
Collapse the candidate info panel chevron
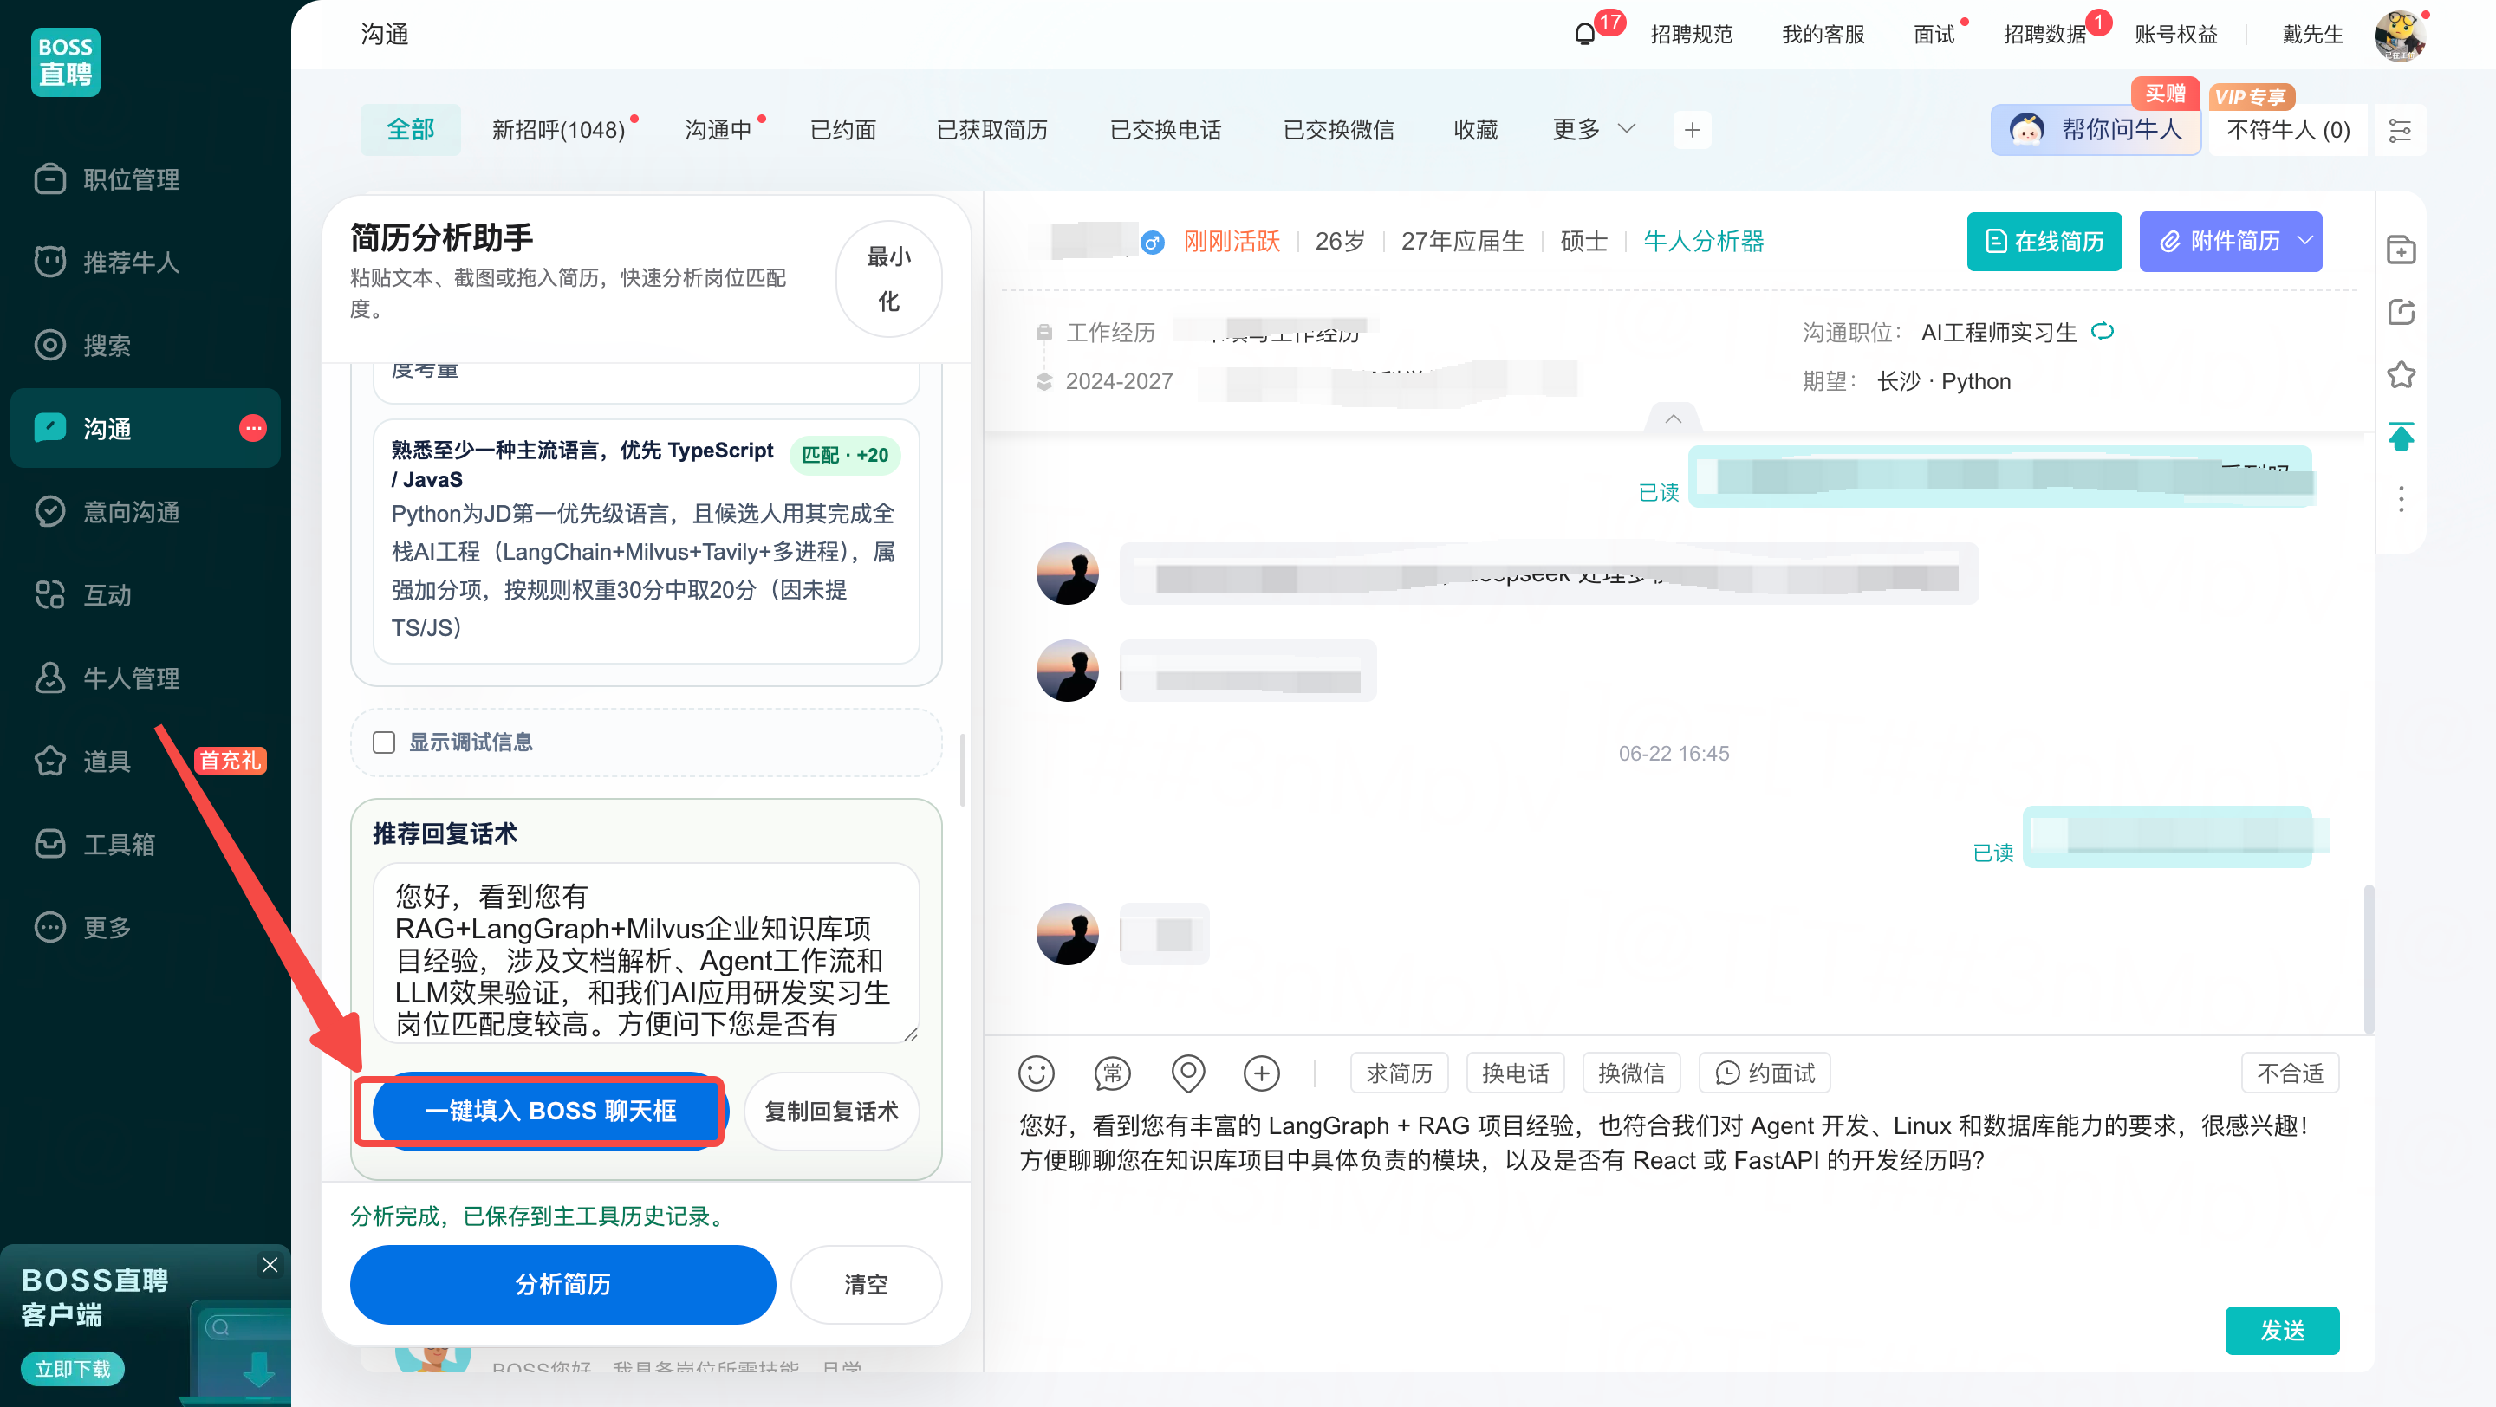[1674, 418]
